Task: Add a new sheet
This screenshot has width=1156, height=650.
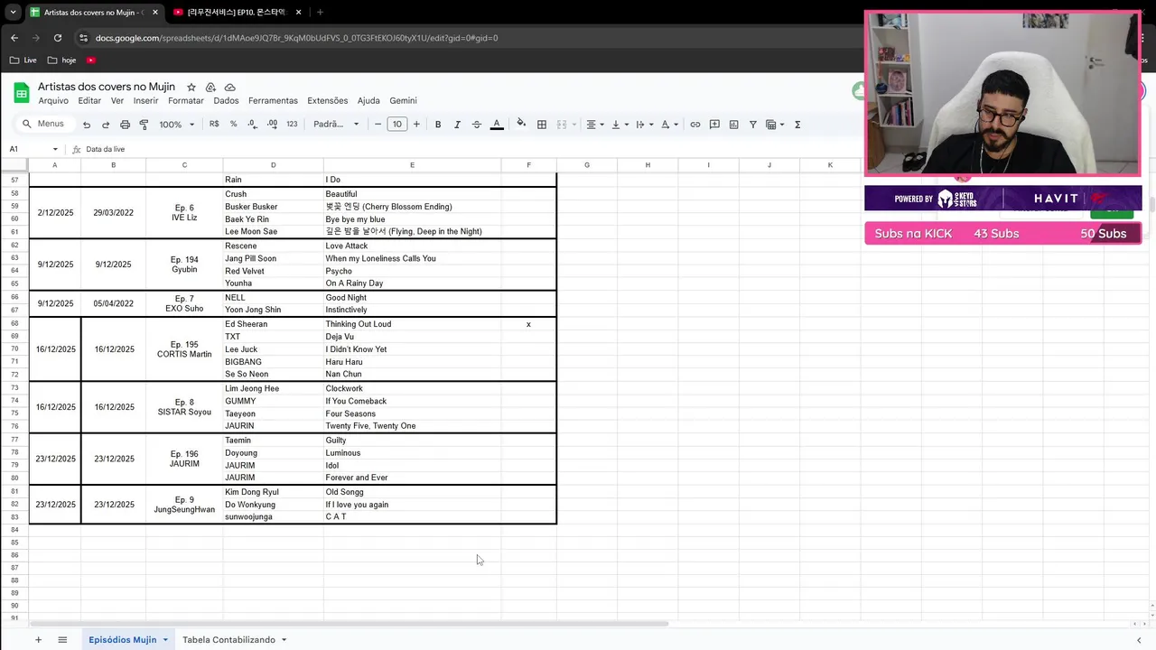Action: tap(38, 639)
